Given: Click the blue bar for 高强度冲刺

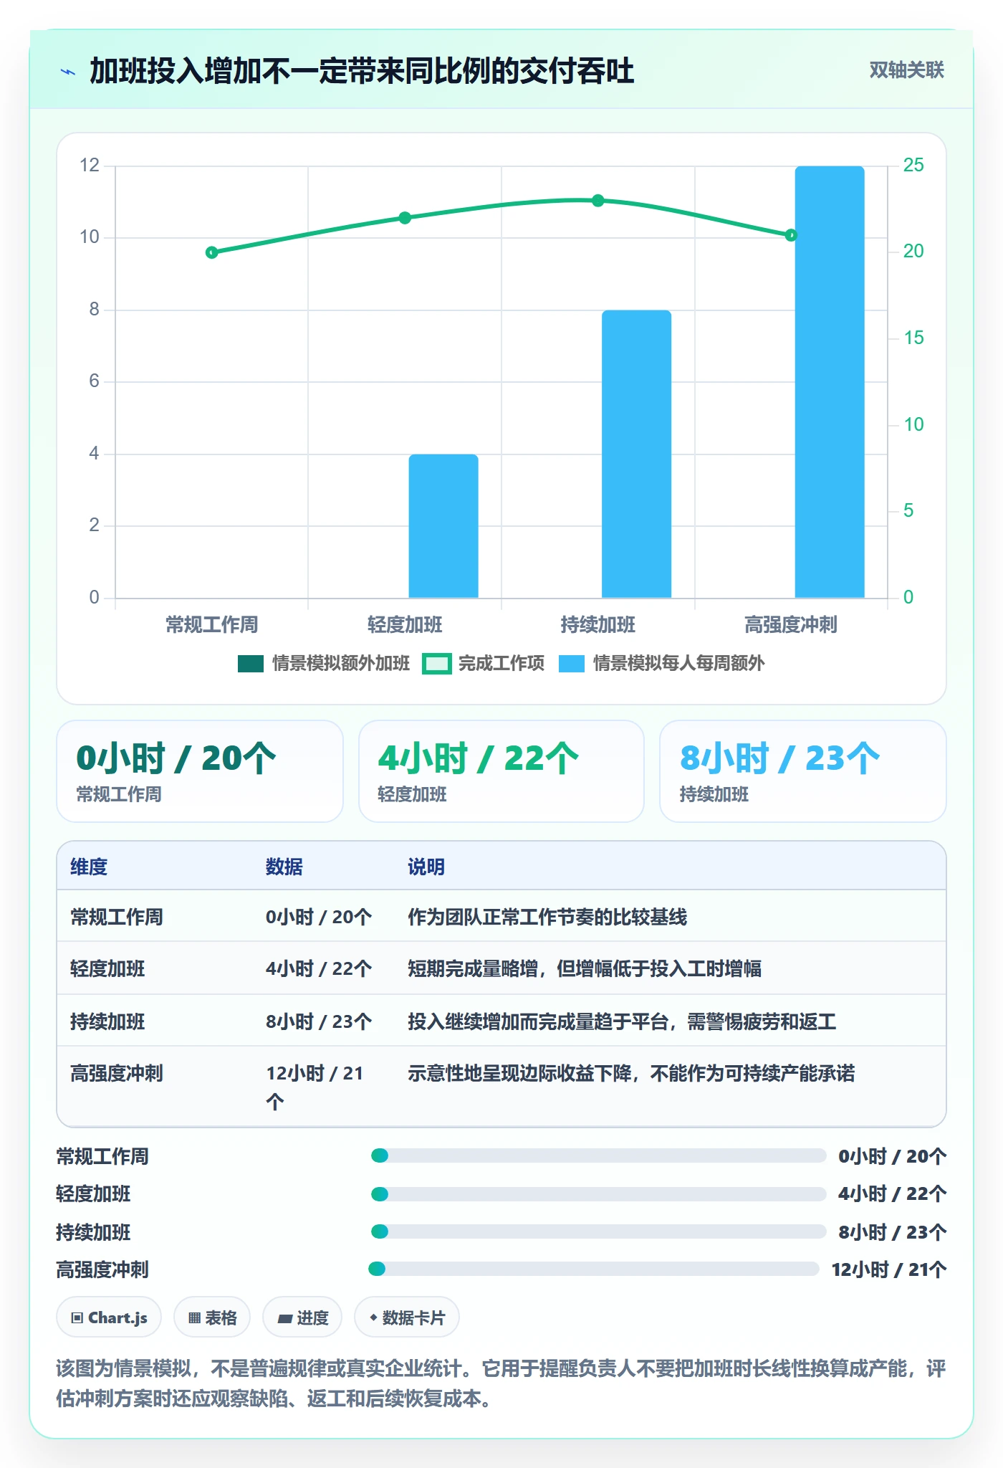Looking at the screenshot, I should pos(830,381).
